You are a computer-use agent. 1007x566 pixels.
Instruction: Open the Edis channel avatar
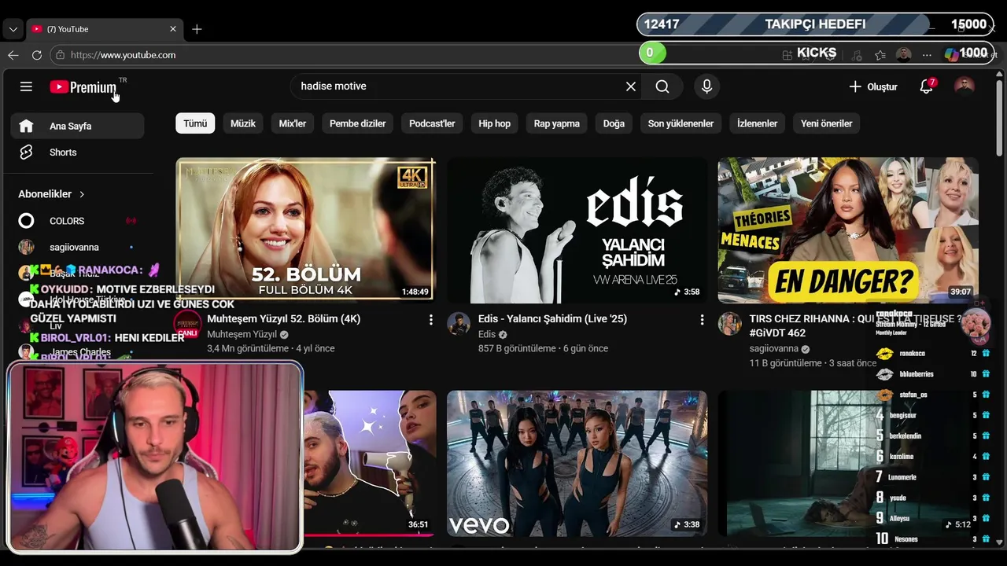coord(459,323)
